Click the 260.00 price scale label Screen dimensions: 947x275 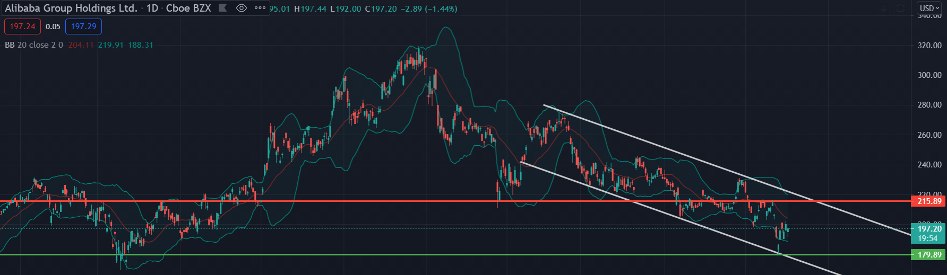tap(929, 135)
